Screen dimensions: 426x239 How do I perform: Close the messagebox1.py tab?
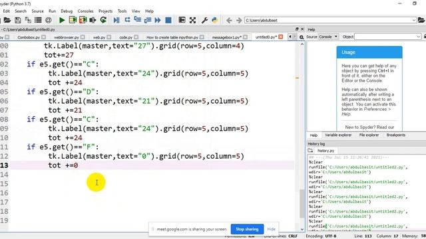tap(246, 37)
